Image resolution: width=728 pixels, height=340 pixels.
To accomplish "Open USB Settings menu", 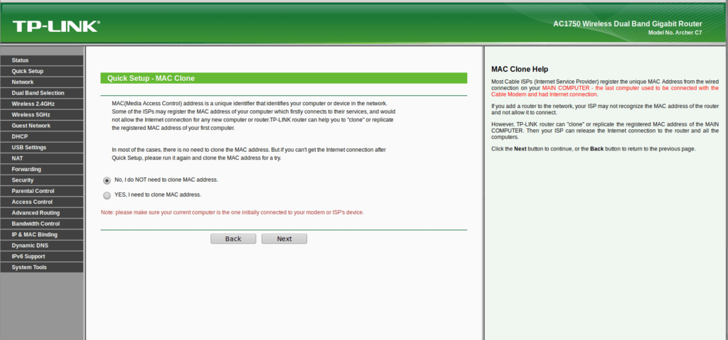I will (42, 148).
